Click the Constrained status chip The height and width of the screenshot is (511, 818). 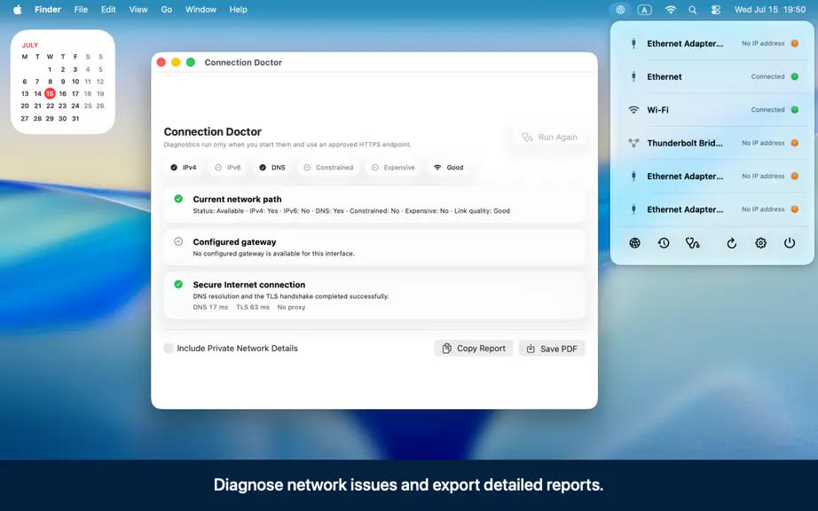point(328,168)
